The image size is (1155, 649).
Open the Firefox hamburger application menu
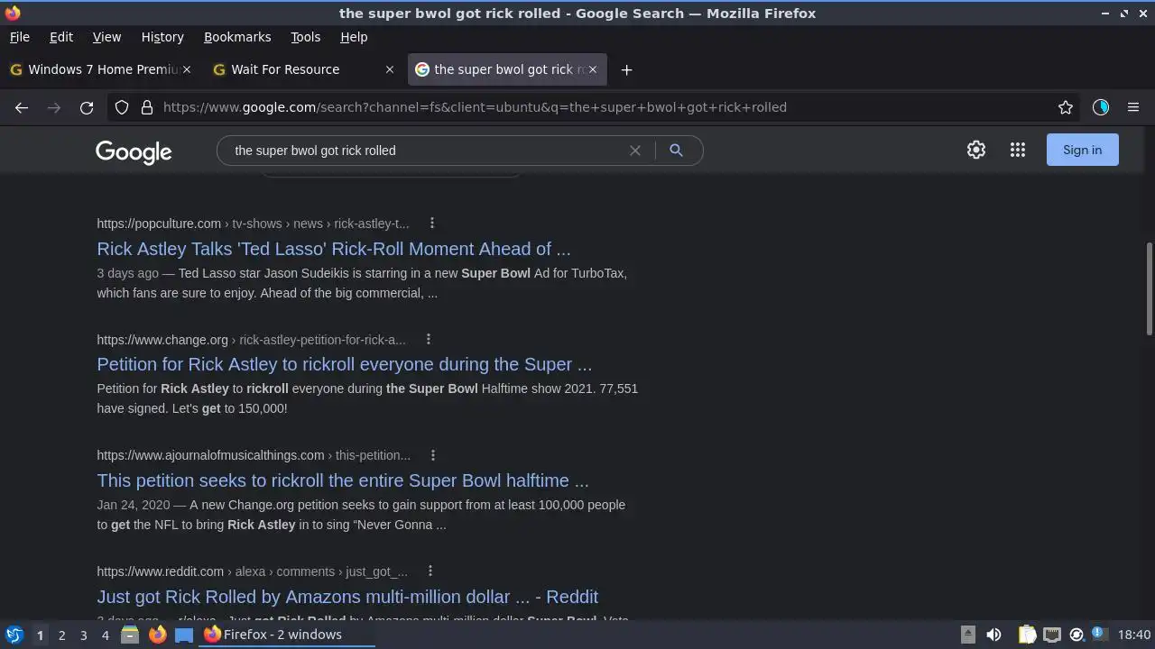[1133, 107]
